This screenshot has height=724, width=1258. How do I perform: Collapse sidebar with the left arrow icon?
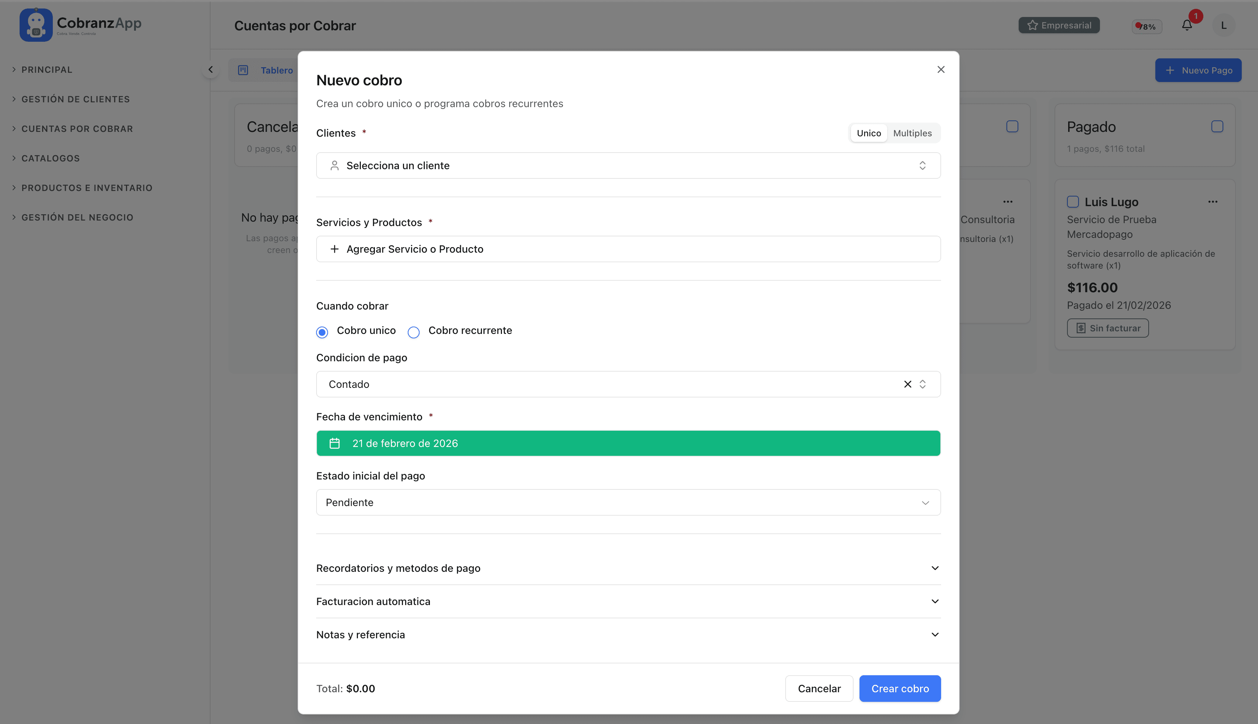tap(210, 69)
